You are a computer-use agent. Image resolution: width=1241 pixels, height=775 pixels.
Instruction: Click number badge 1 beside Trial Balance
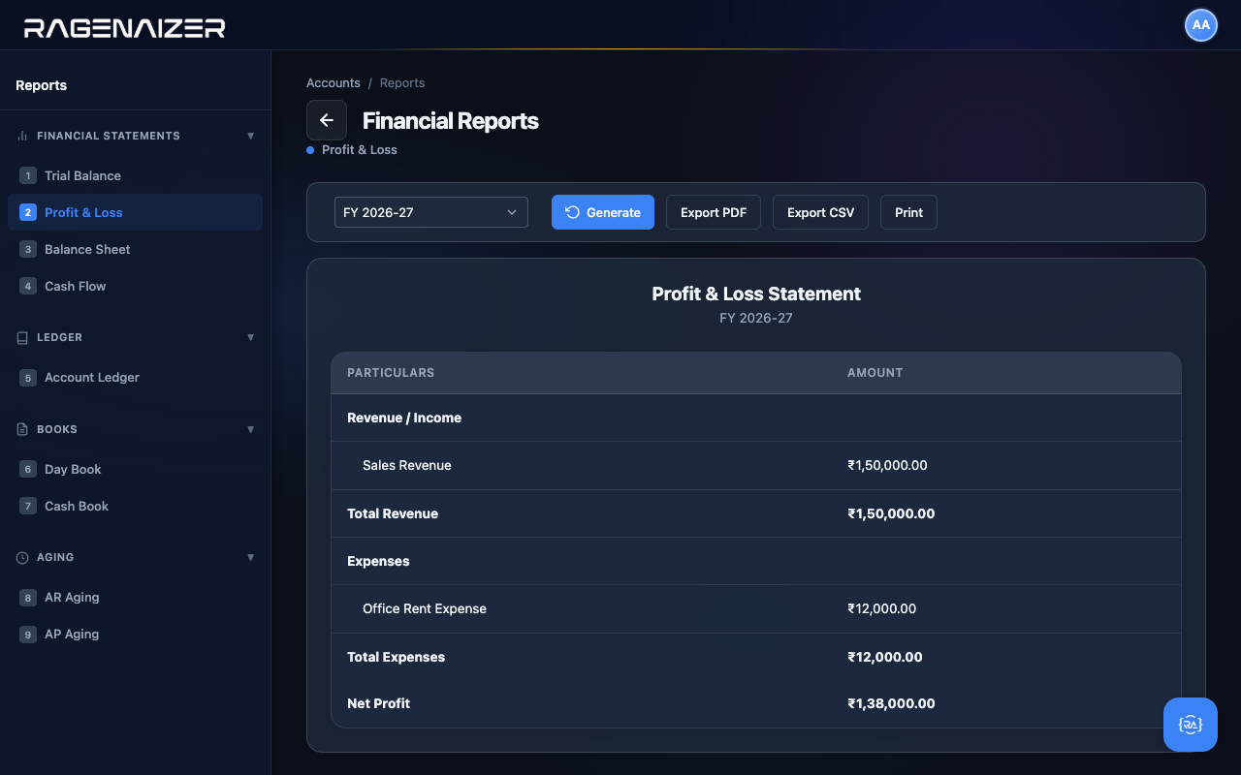tap(28, 175)
